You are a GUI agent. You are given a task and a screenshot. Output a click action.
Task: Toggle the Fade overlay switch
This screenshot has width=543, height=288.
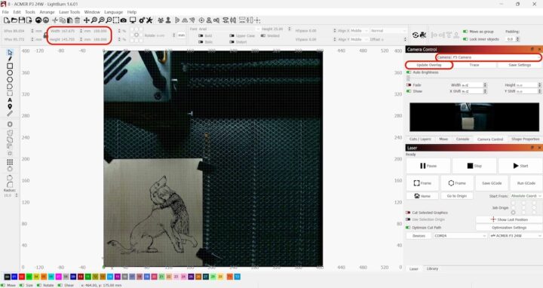click(409, 84)
